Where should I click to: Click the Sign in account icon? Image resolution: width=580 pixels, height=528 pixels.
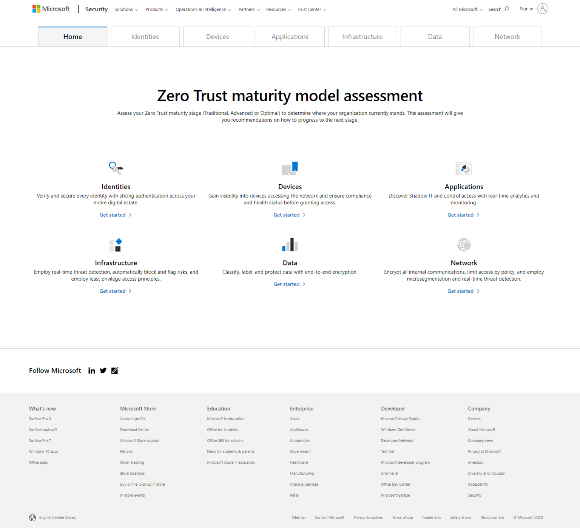pos(543,8)
